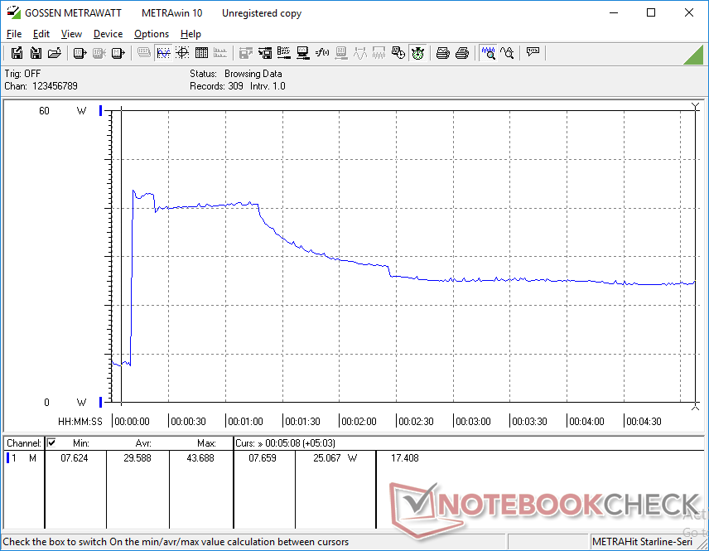This screenshot has height=551, width=709.
Task: Click the blue scale marker beside 60 W
Action: tap(101, 110)
